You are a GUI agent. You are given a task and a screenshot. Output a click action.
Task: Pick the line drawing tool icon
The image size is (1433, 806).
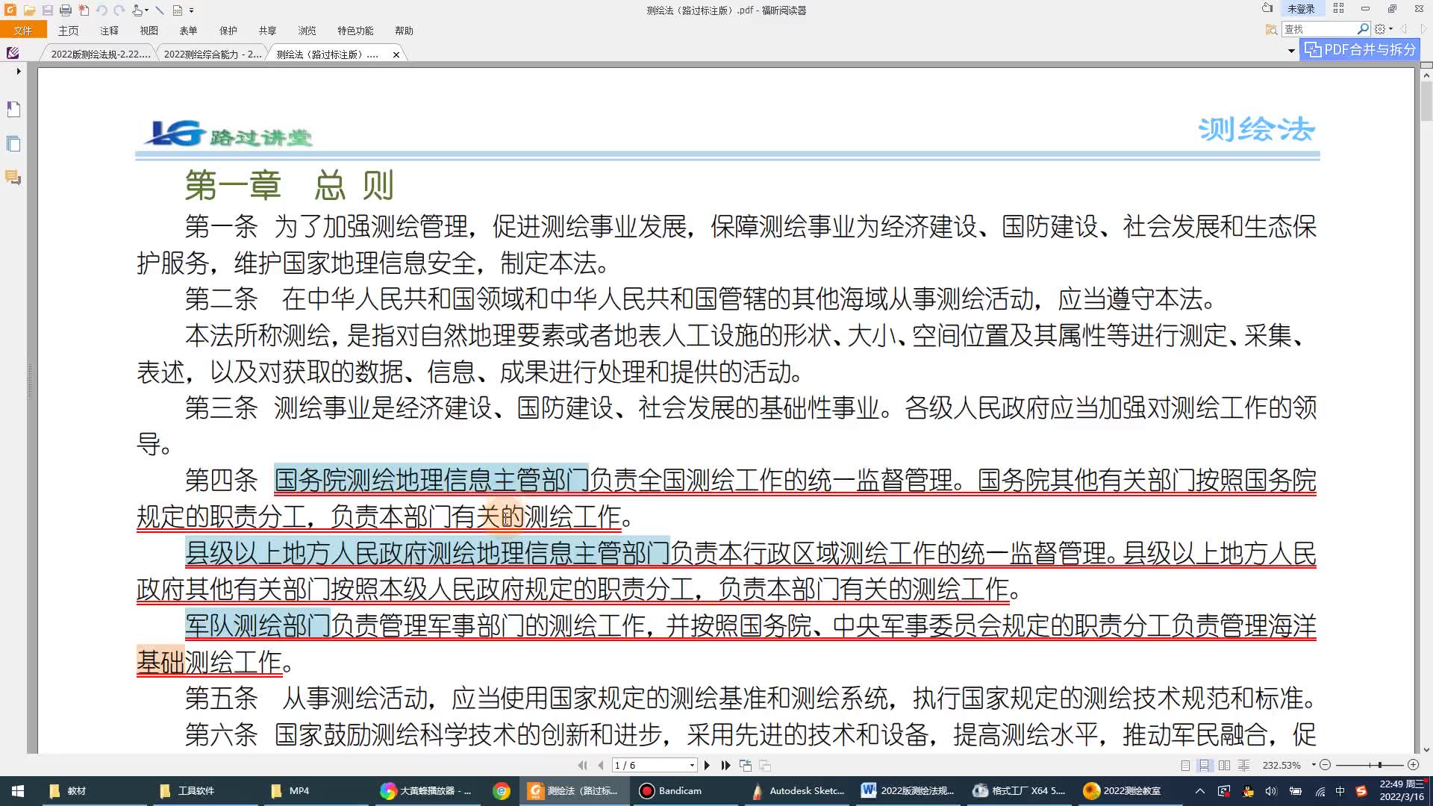159,10
